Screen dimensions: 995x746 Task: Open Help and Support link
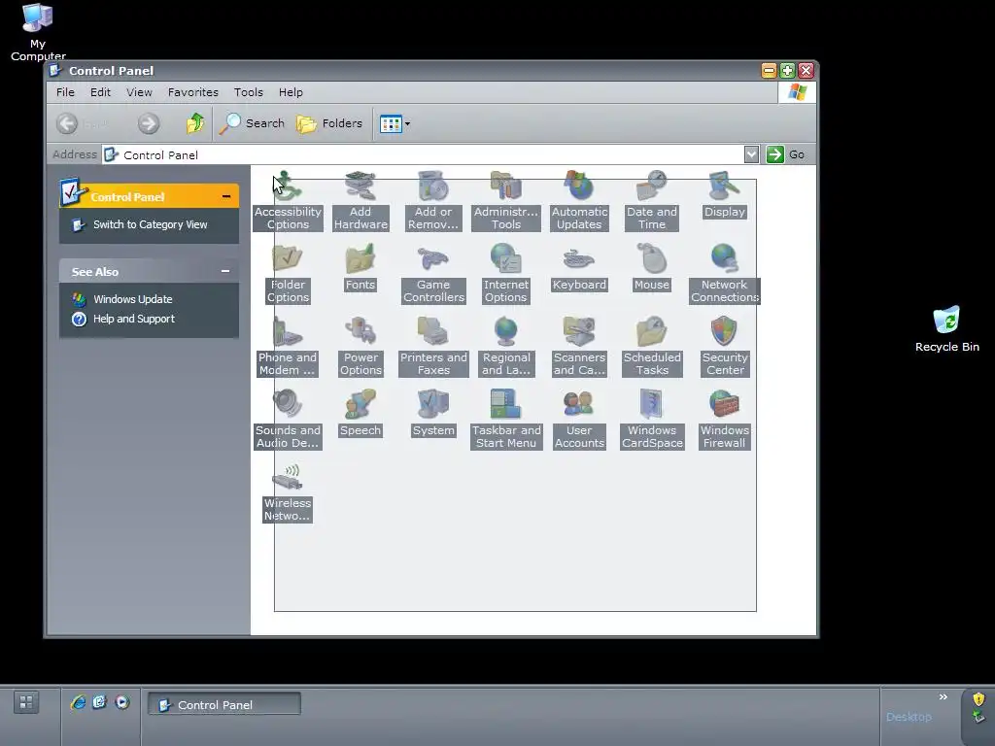[x=133, y=319]
